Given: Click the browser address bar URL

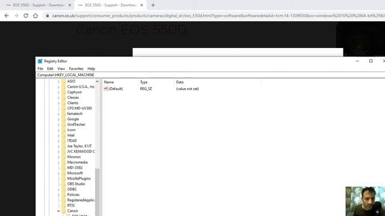Looking at the screenshot, I should [218, 16].
